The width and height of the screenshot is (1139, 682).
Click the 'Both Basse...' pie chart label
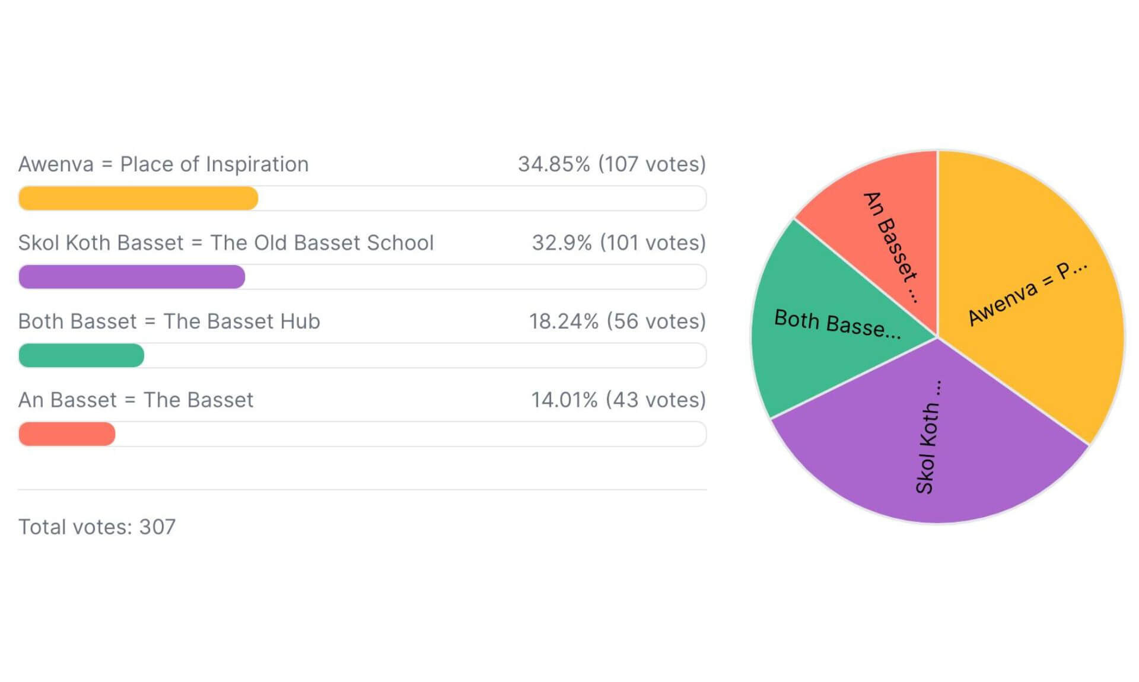(x=838, y=324)
